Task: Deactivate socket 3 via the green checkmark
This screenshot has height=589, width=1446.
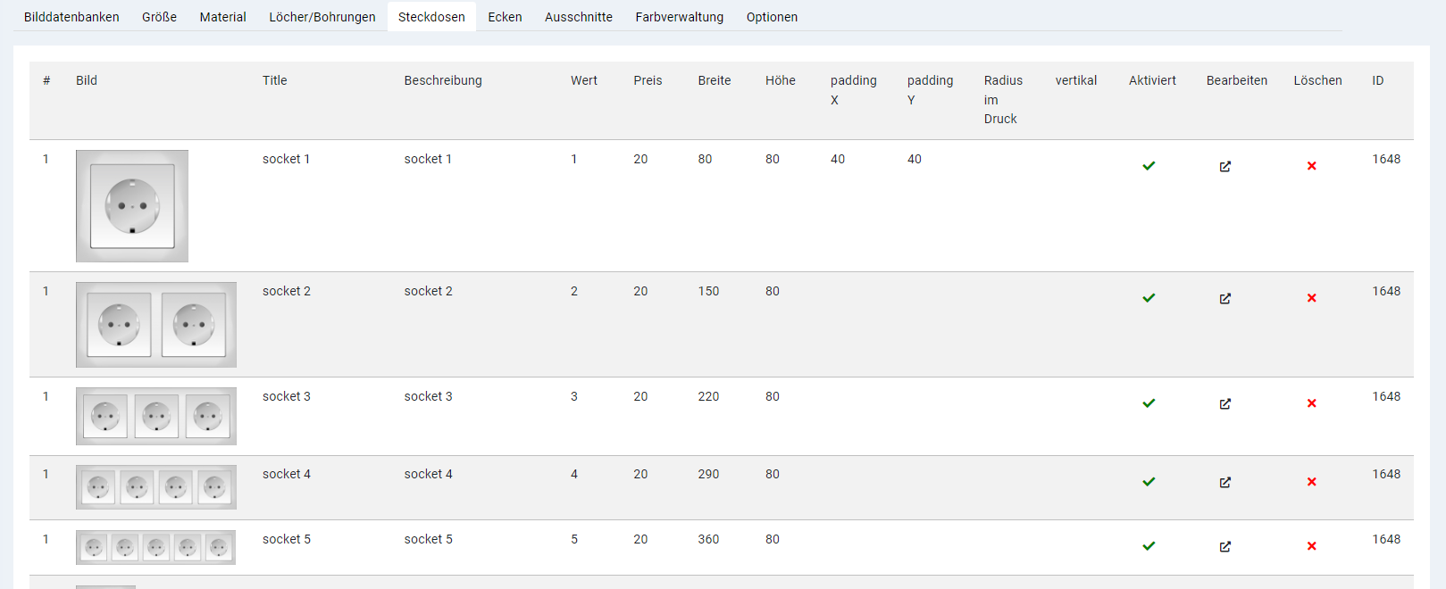Action: coord(1149,403)
